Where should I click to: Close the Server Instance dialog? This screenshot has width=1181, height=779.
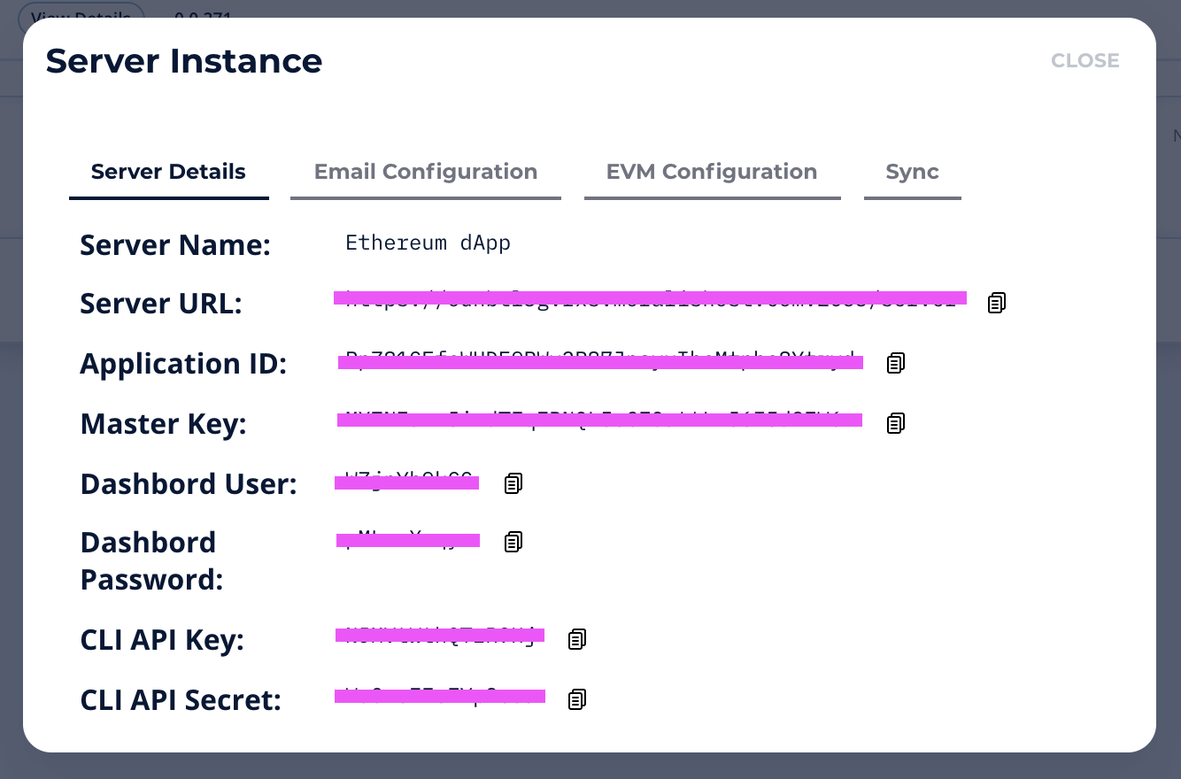click(1085, 61)
